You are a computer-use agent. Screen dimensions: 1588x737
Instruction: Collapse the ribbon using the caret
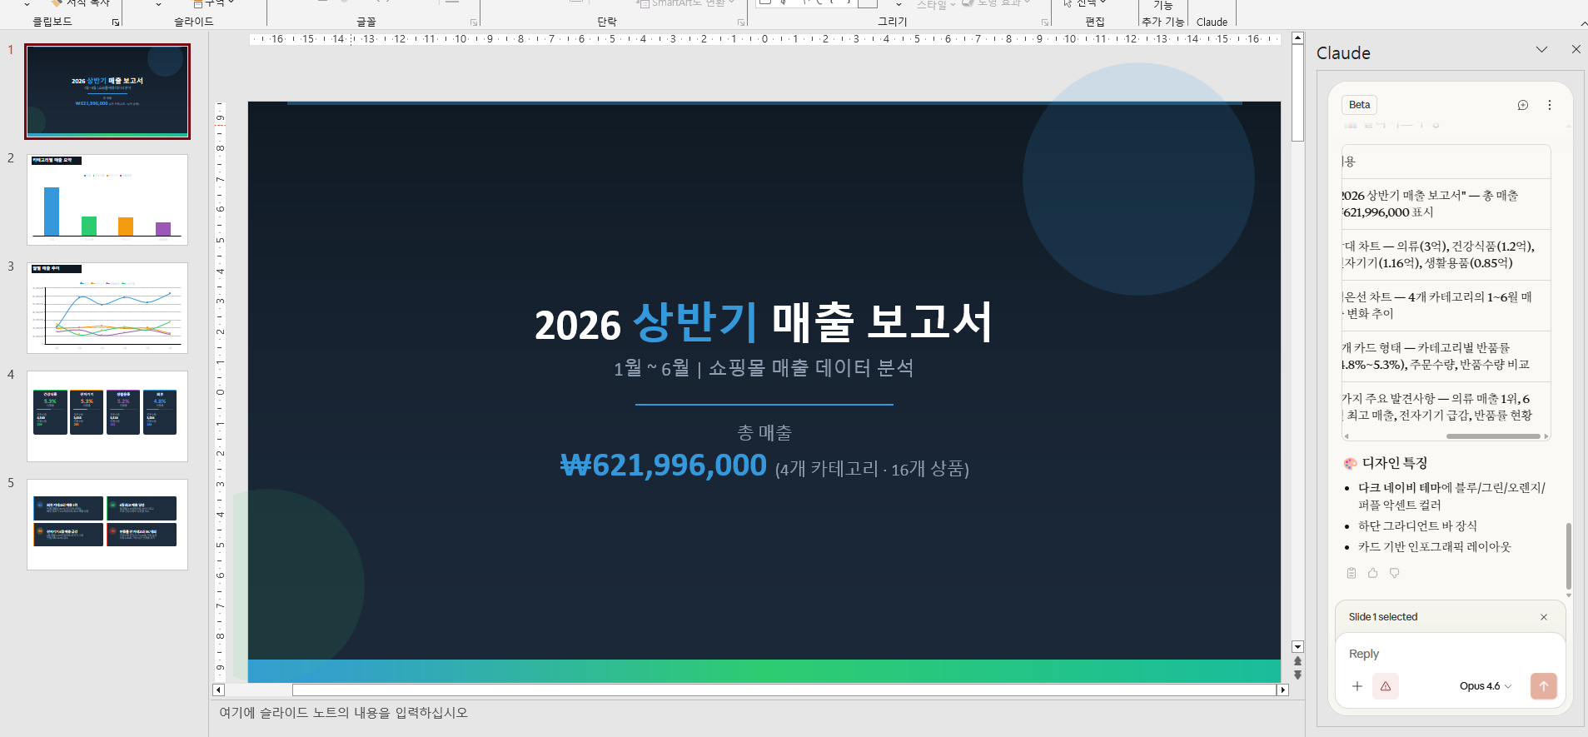[x=1583, y=23]
